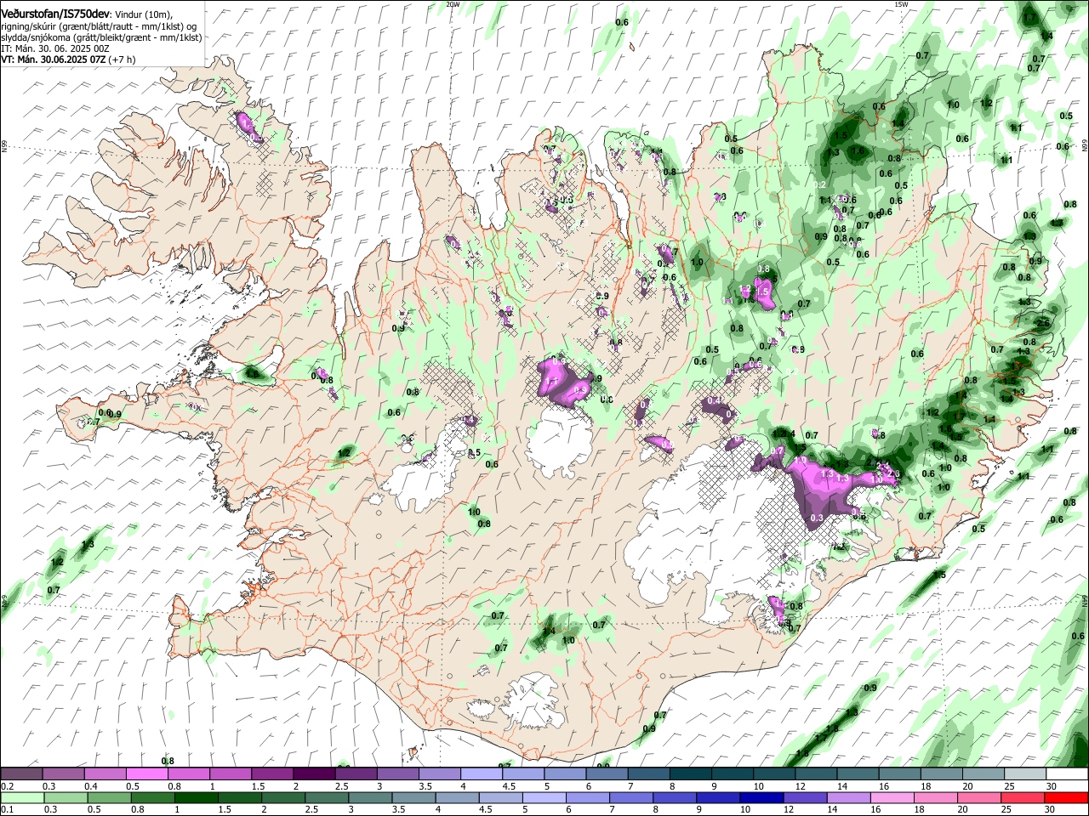Image resolution: width=1089 pixels, height=816 pixels.
Task: Click the palest green first swatch of bottom legend row
Action: (22, 797)
